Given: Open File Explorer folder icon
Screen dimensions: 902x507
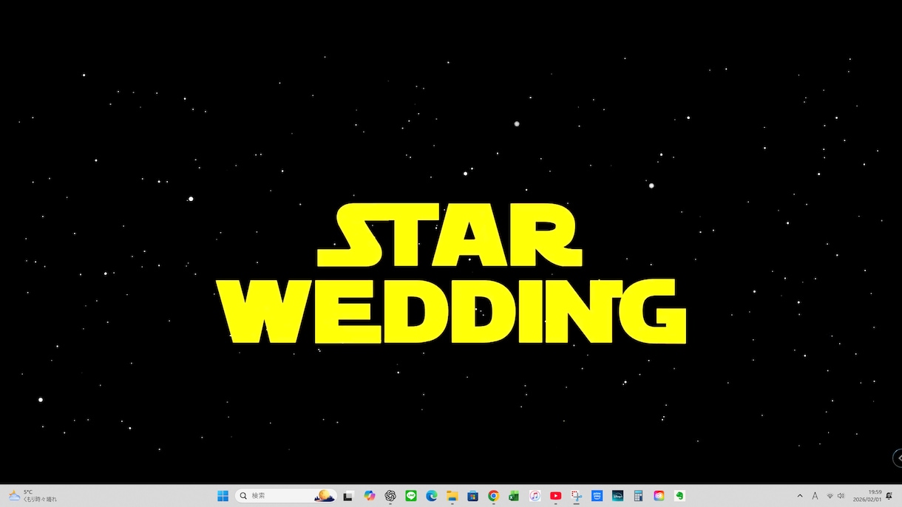Looking at the screenshot, I should (x=452, y=496).
